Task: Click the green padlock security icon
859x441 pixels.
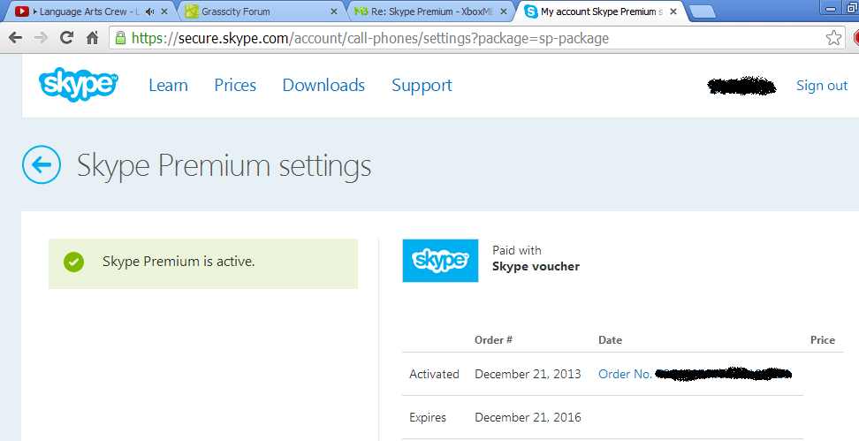Action: (120, 39)
